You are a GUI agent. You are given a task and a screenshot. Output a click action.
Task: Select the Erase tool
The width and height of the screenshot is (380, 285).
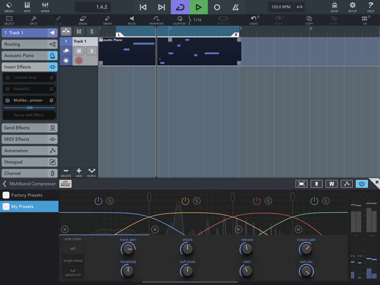point(83,20)
